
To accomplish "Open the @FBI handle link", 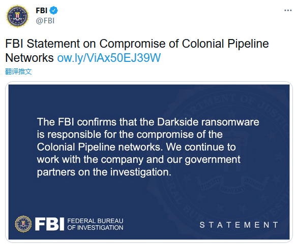I will [45, 21].
